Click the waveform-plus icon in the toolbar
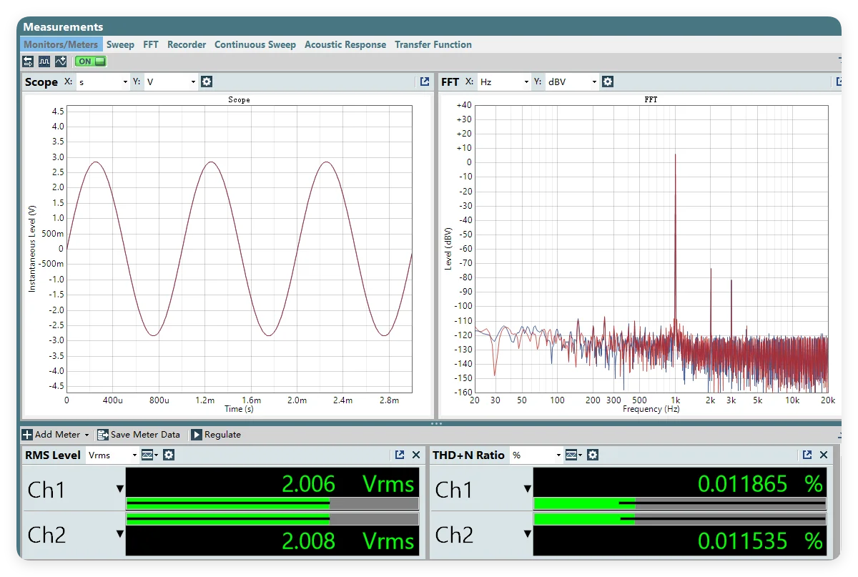 pyautogui.click(x=61, y=61)
